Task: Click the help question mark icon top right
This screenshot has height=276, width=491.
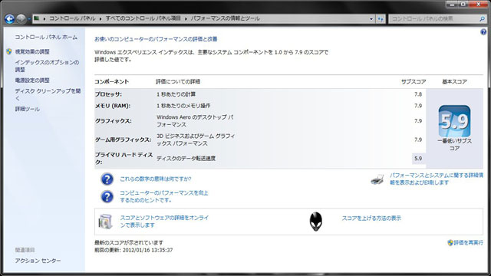Action: coord(483,32)
